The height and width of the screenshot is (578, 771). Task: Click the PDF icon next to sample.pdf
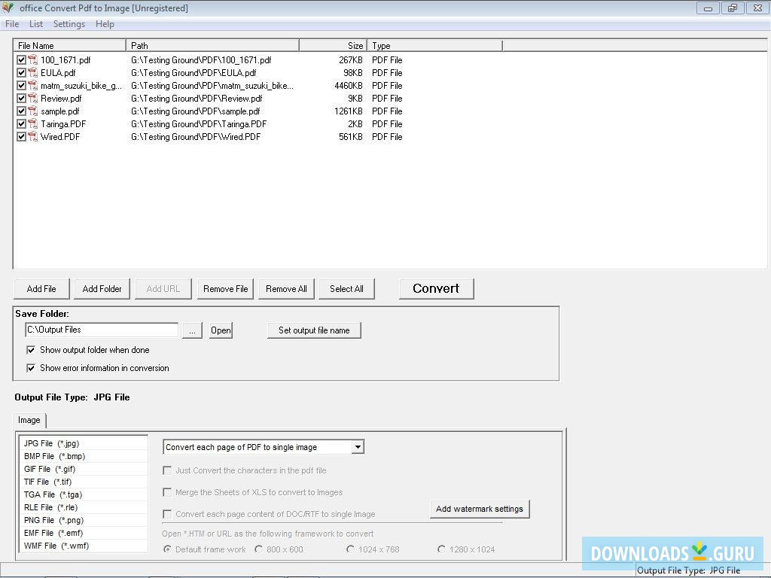click(32, 111)
